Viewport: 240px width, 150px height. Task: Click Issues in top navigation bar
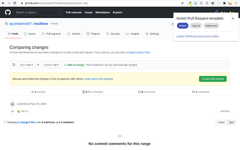[x=88, y=12]
